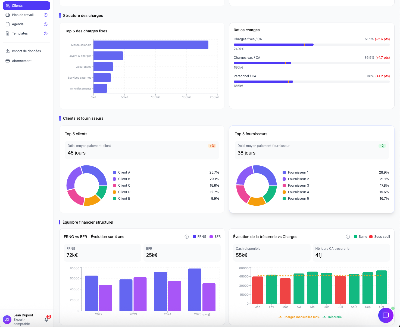Click the Personnel / CA progress bar
This screenshot has height=327, width=400.
point(311,82)
